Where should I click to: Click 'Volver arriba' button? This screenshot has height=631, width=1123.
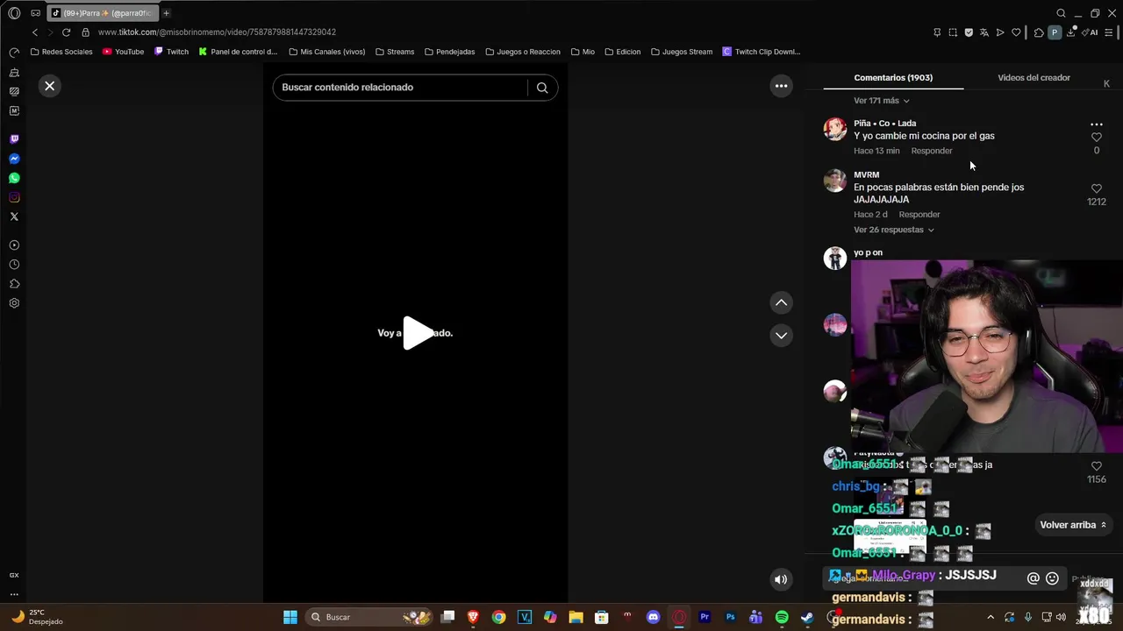coord(1073,525)
